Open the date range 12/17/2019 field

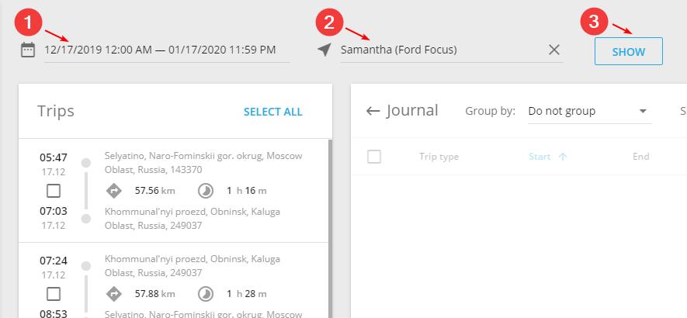tap(167, 50)
